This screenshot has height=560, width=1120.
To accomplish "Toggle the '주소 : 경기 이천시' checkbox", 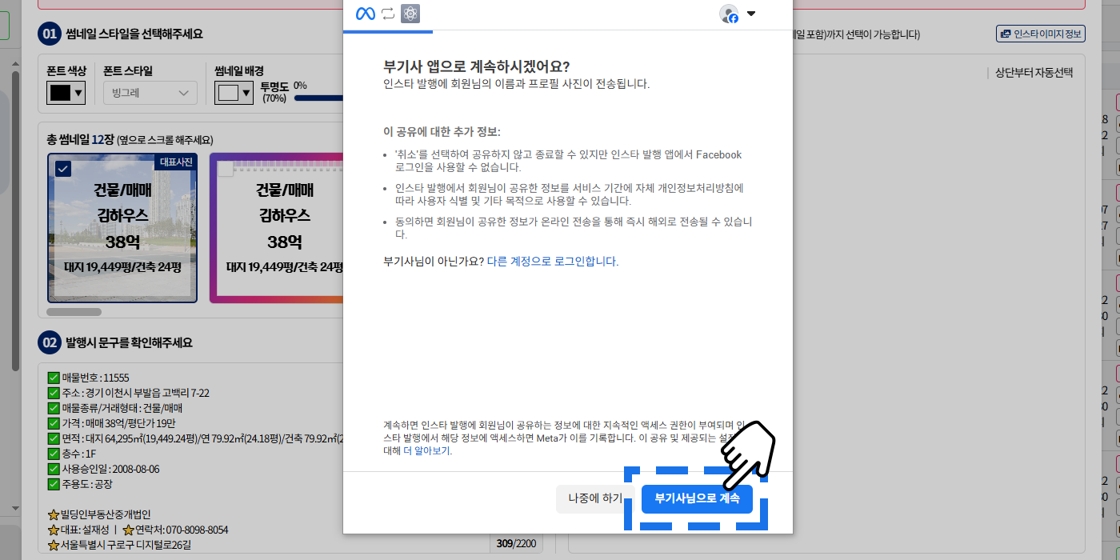I will coord(54,393).
